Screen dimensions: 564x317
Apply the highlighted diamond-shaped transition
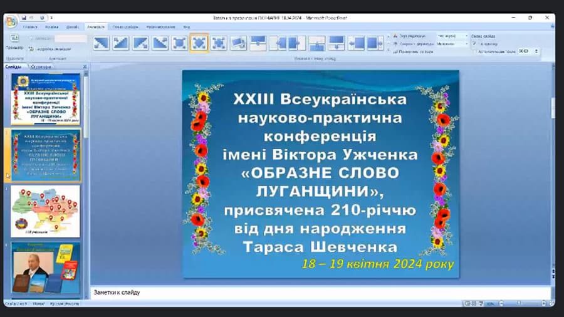pos(199,43)
